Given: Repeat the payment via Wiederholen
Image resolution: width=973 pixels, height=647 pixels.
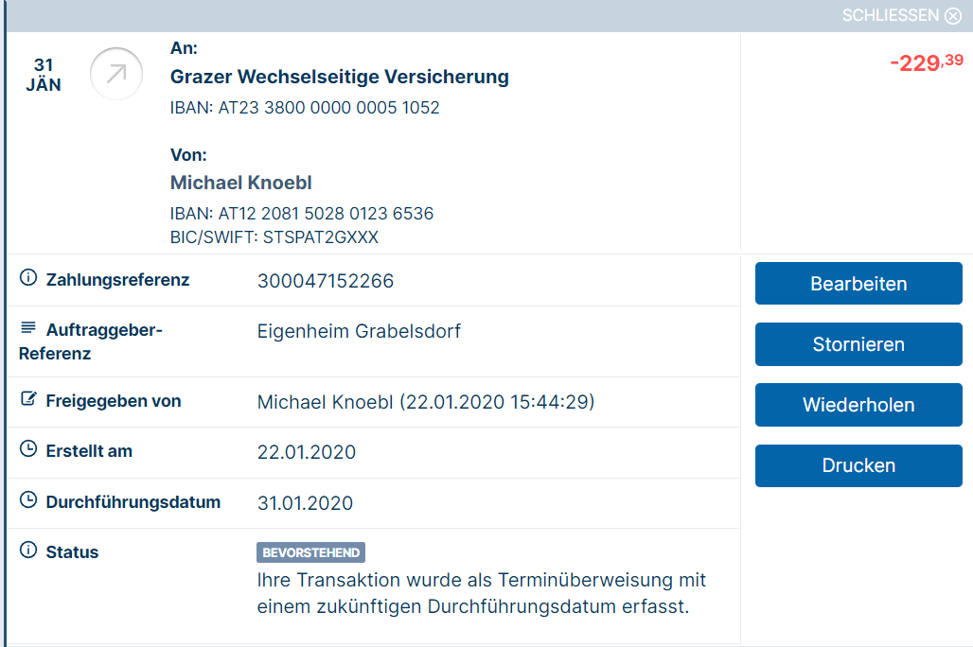Looking at the screenshot, I should [858, 405].
